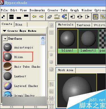Click the Ocean Shader label
Image resolution: width=106 pixels, height=109 pixels.
tap(24, 95)
